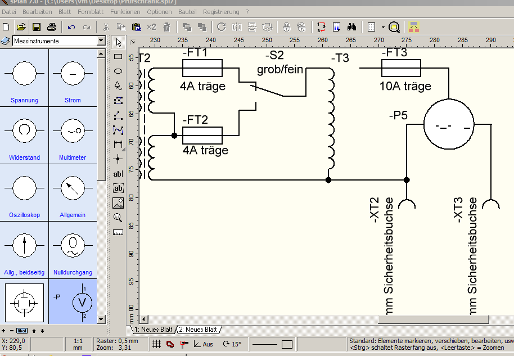Toggle the rubber band option in status bar

pyautogui.click(x=170, y=344)
